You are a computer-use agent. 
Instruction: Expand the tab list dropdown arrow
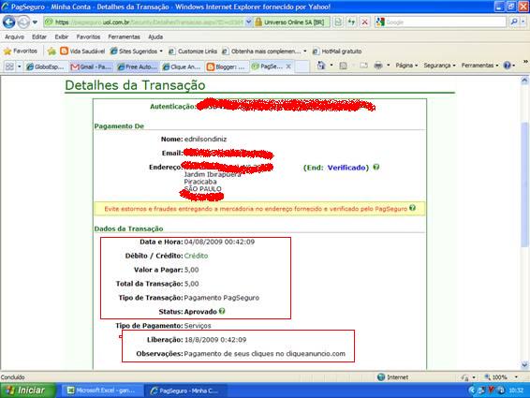click(20, 66)
